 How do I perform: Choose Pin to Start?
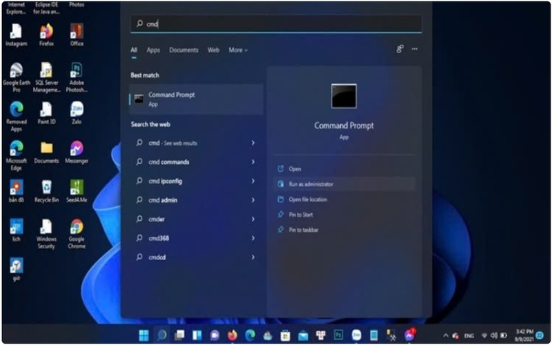(344, 215)
